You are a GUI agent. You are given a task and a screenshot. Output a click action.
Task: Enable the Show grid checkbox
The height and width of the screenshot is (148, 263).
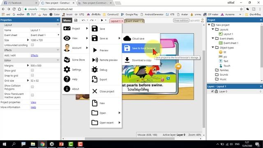point(32,70)
